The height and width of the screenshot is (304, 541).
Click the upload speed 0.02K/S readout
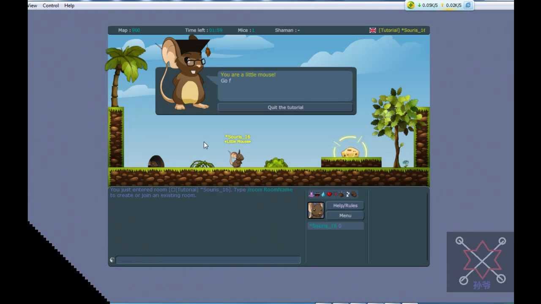pyautogui.click(x=451, y=5)
